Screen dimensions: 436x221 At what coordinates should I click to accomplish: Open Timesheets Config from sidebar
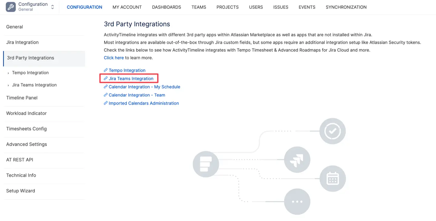[x=26, y=129]
